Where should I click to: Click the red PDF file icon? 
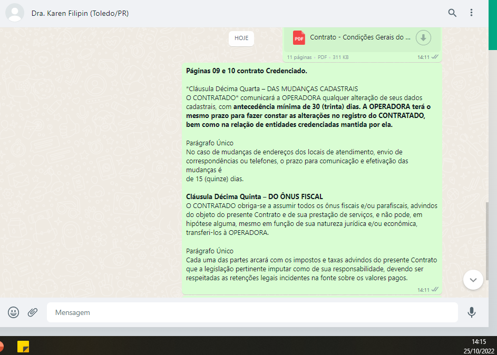pyautogui.click(x=299, y=37)
